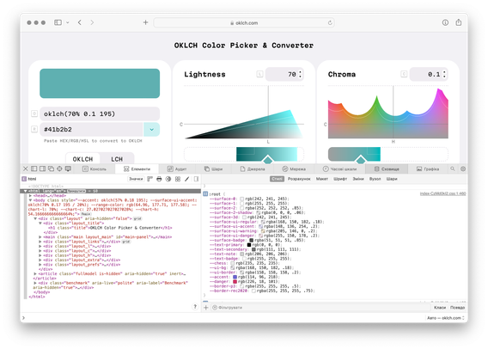Screen dimensions: 488x349
Task: Open a new tab with plus icon
Action: click(145, 22)
